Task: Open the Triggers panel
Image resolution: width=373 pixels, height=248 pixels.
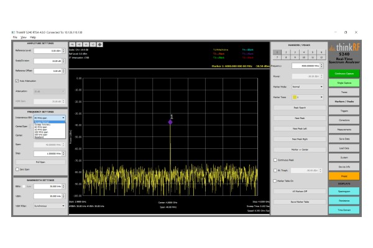Action: [x=344, y=111]
